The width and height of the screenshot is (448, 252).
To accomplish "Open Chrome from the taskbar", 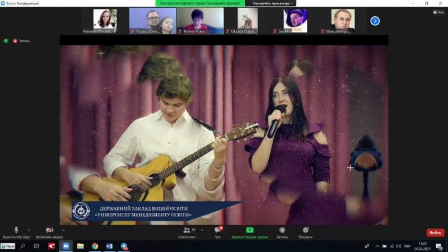I will [95, 246].
